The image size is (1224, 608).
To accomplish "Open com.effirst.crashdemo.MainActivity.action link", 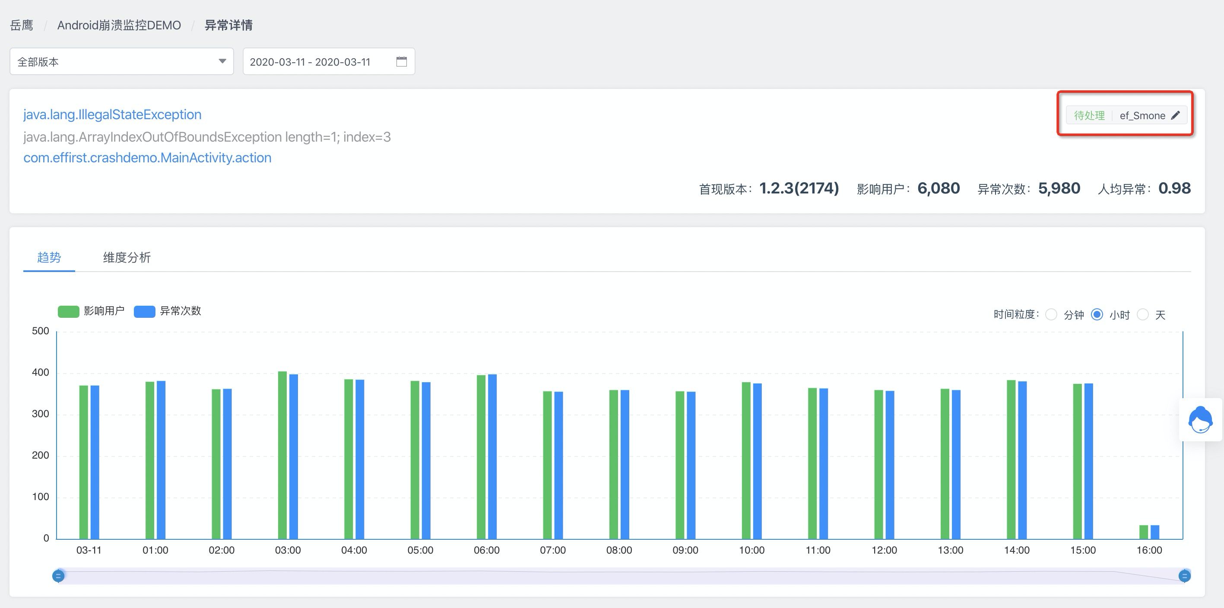I will coord(147,158).
